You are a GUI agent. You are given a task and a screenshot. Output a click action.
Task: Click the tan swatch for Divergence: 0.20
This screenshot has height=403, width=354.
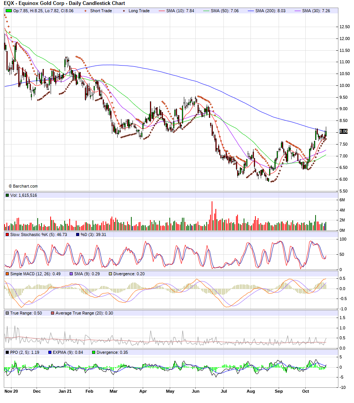[110, 274]
